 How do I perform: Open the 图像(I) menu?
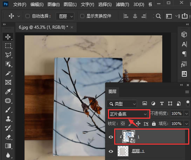pyautogui.click(x=54, y=5)
